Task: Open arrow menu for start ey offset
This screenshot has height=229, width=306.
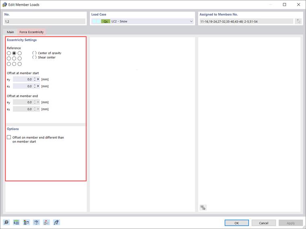Action: tap(38, 79)
